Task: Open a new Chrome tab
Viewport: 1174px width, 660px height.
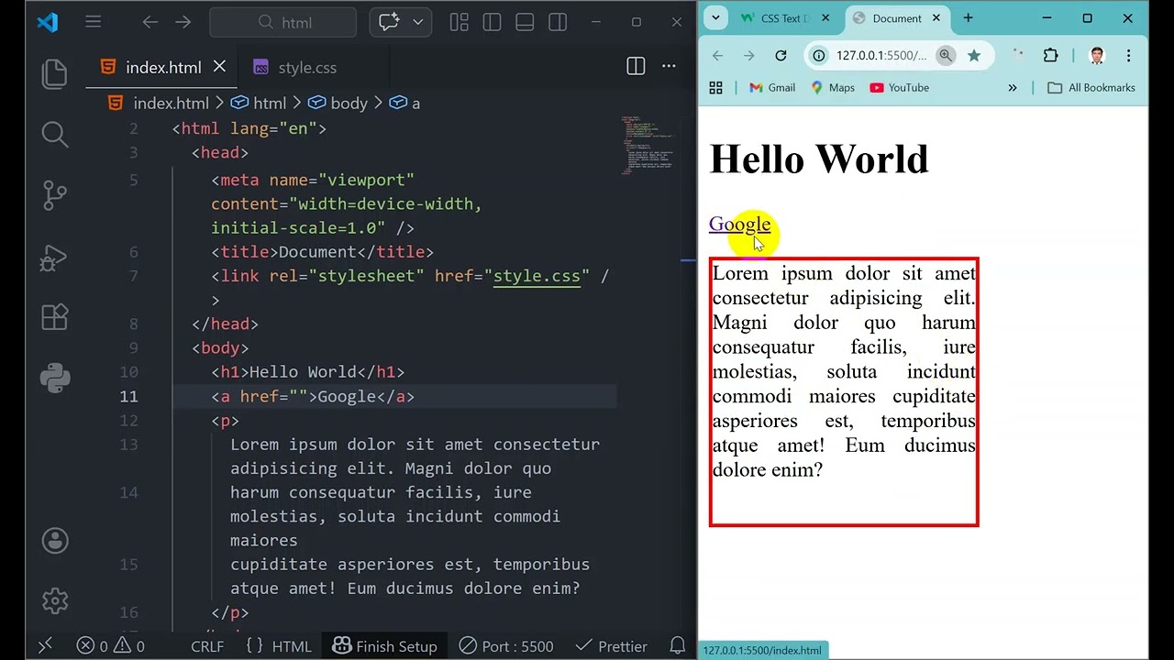Action: (x=968, y=17)
